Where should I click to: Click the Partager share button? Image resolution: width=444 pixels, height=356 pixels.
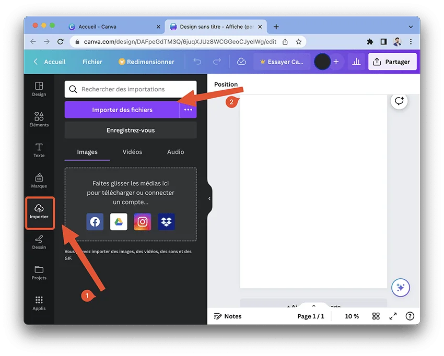tap(392, 62)
